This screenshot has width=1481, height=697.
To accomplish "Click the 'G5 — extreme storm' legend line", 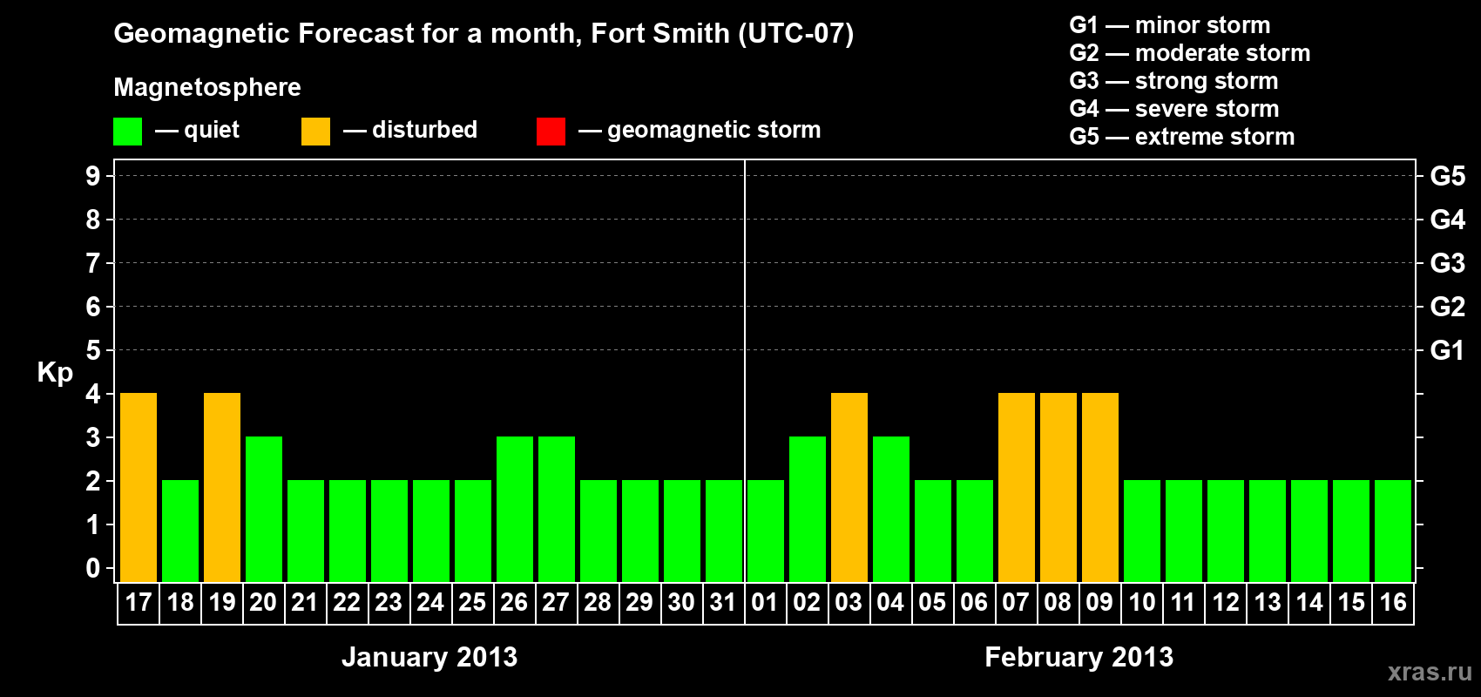I will coord(1181,137).
